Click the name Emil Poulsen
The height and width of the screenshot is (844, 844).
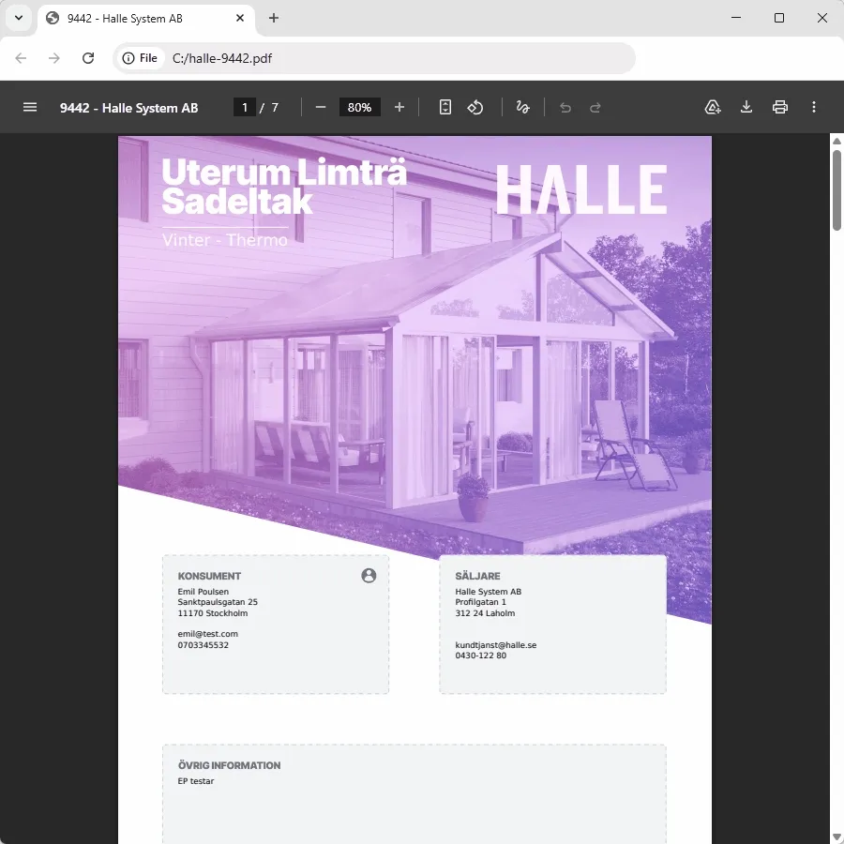pyautogui.click(x=203, y=592)
